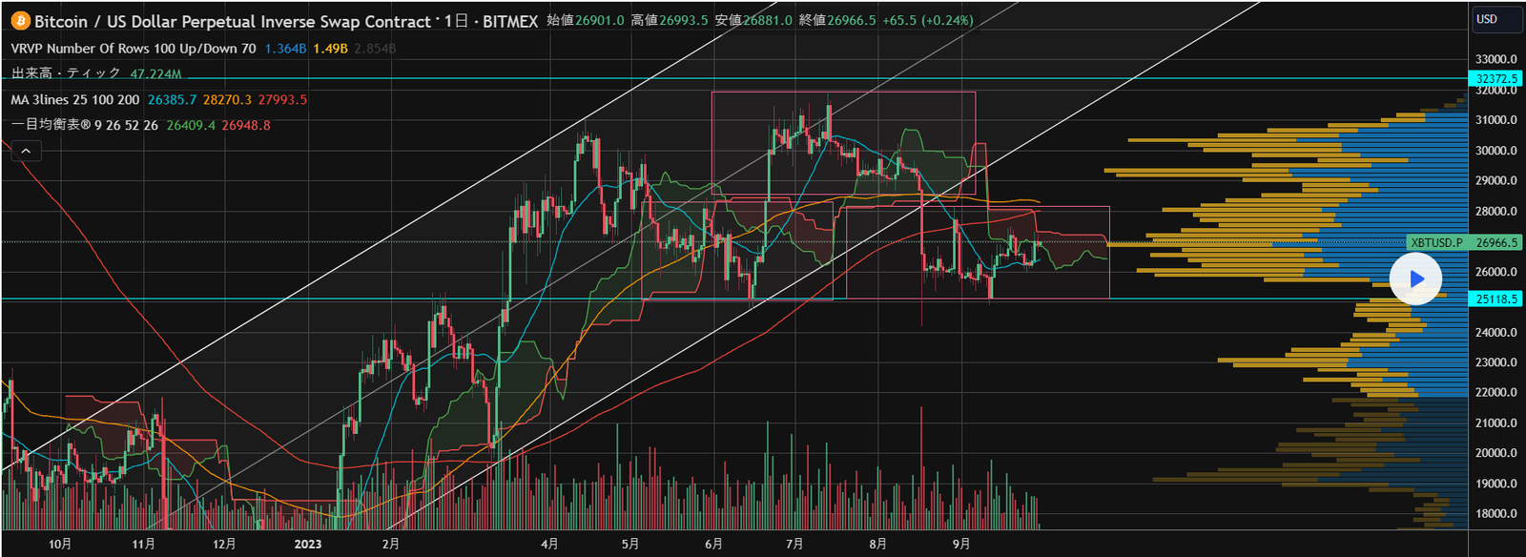Open the Bitcoin / US Dollar symbol title
This screenshot has width=1526, height=557.
pyautogui.click(x=233, y=21)
